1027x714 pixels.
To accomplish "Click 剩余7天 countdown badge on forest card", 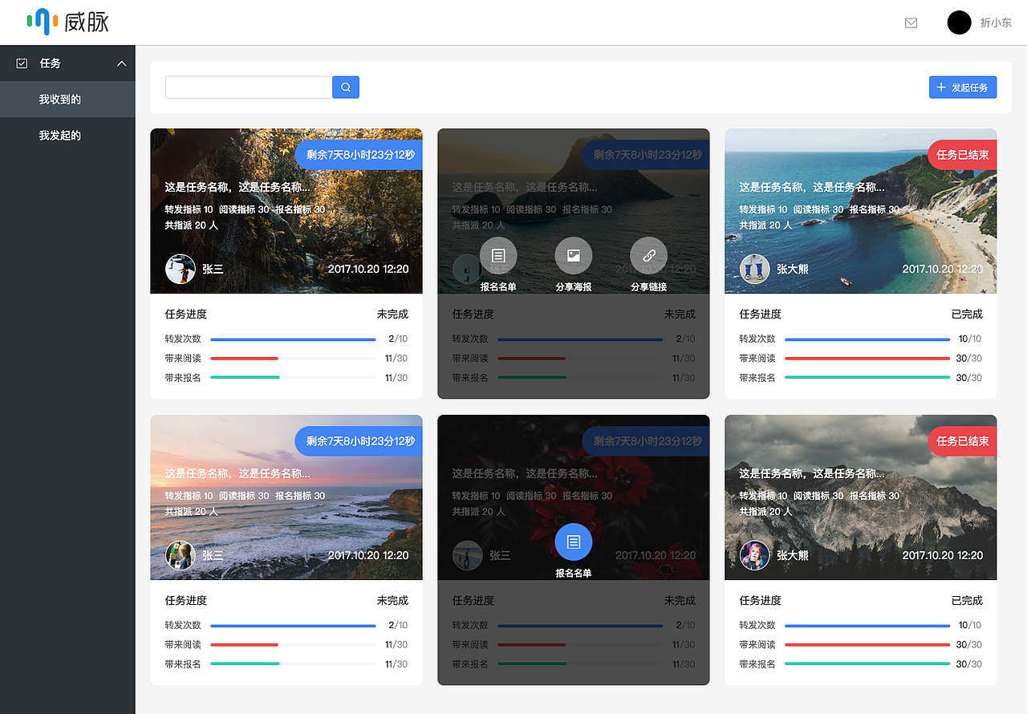I will pos(359,155).
